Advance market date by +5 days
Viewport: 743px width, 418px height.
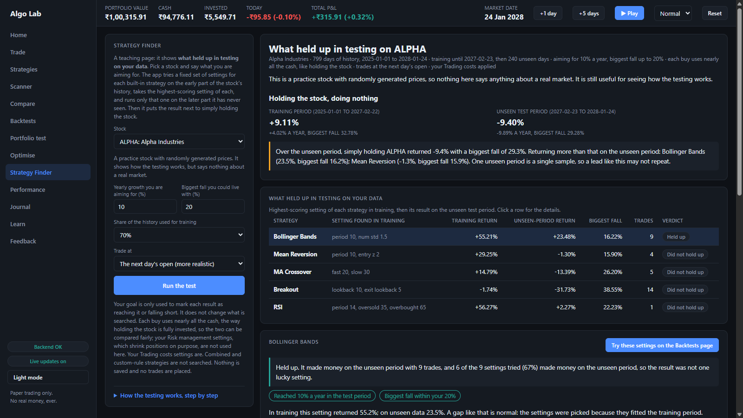click(x=589, y=13)
